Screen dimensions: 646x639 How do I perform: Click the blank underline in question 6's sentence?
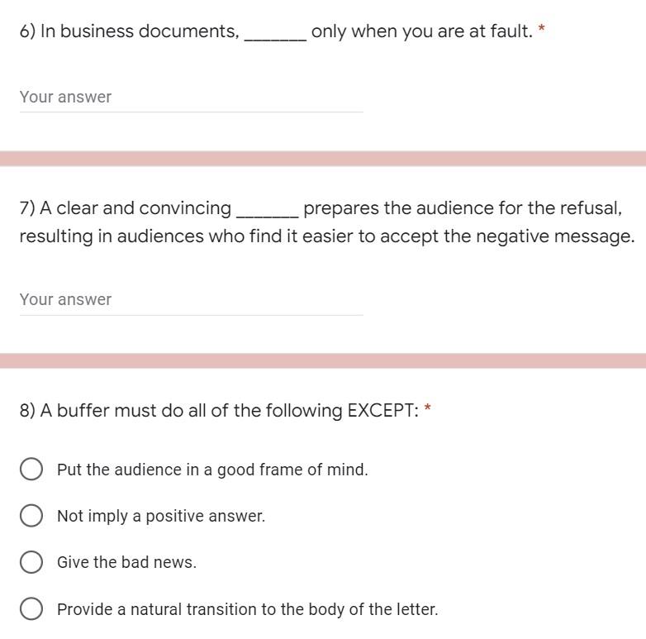click(x=276, y=36)
